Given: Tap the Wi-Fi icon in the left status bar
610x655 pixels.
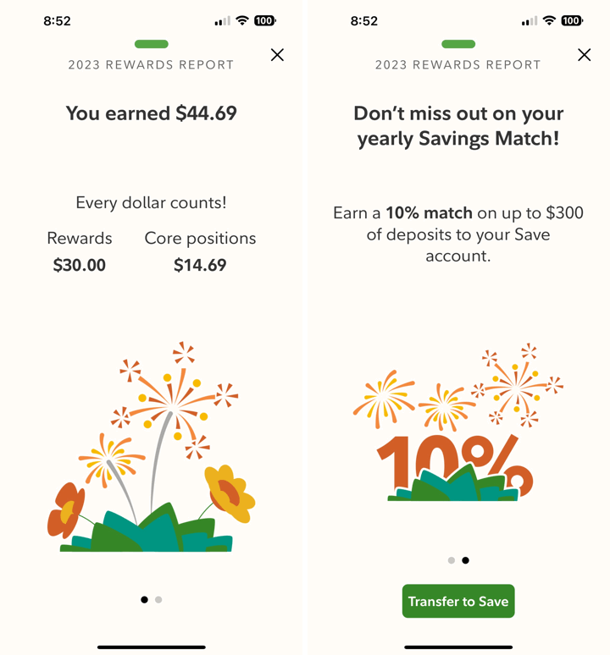Looking at the screenshot, I should [241, 20].
